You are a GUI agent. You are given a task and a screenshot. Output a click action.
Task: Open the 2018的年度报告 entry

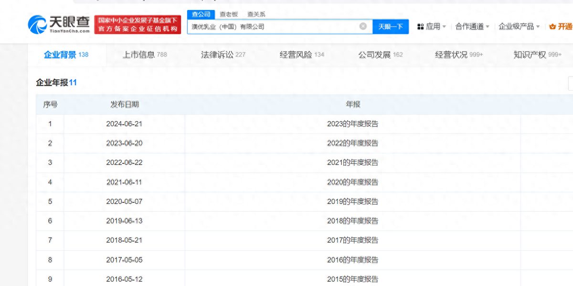(x=353, y=221)
